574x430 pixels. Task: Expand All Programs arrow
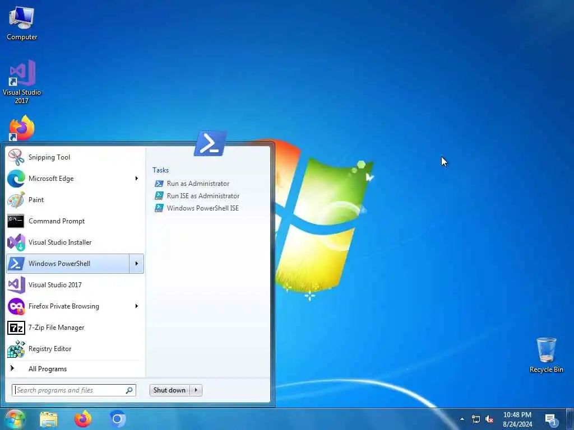12,368
